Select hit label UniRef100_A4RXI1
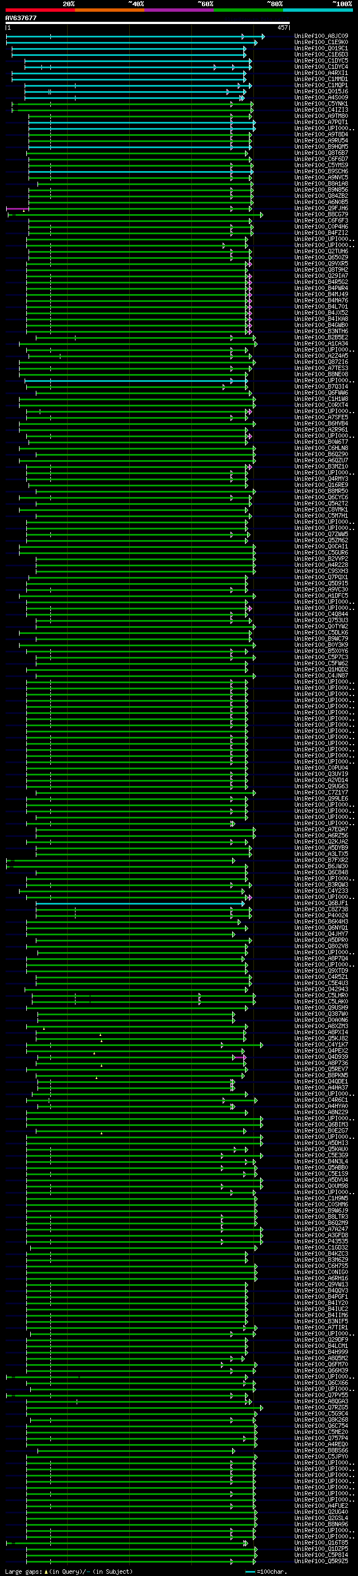Viewport: 358px width, 1576px height. pyautogui.click(x=321, y=73)
